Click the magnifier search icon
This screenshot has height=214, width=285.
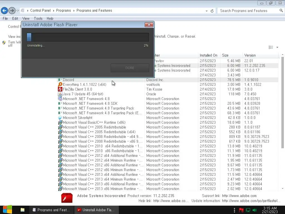(281, 11)
